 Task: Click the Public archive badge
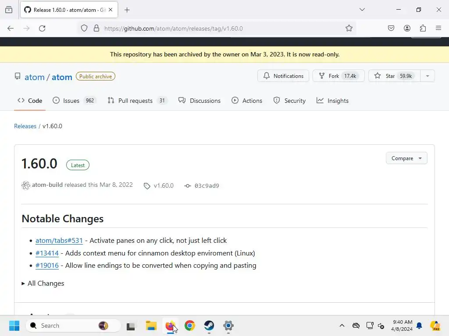(95, 76)
